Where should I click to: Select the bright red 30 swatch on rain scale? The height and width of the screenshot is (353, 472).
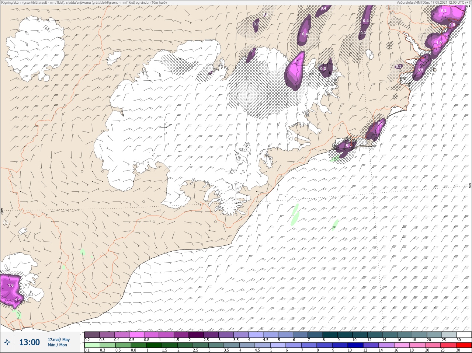coord(464,345)
